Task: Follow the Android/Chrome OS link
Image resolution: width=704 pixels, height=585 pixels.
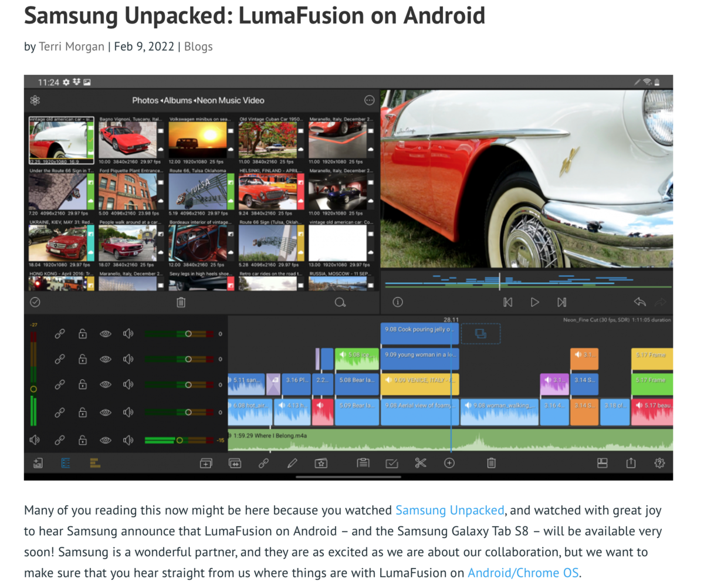Action: tap(523, 572)
